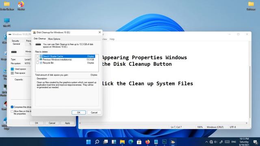Click the UTF-8 encoding status entry
This screenshot has width=260, height=146.
[x=233, y=127]
